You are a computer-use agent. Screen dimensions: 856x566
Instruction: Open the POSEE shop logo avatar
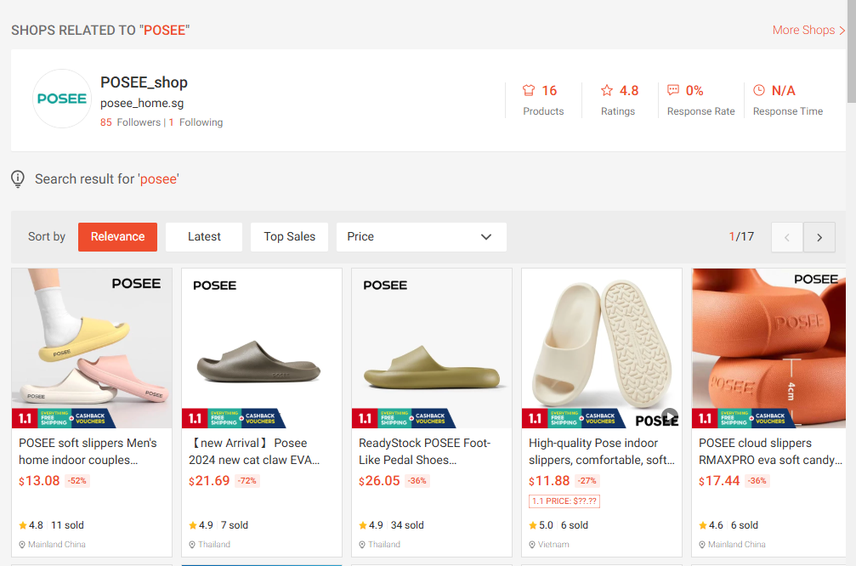coord(62,99)
